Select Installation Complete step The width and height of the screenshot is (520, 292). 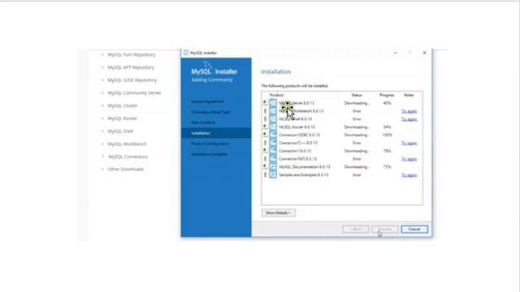pos(209,154)
